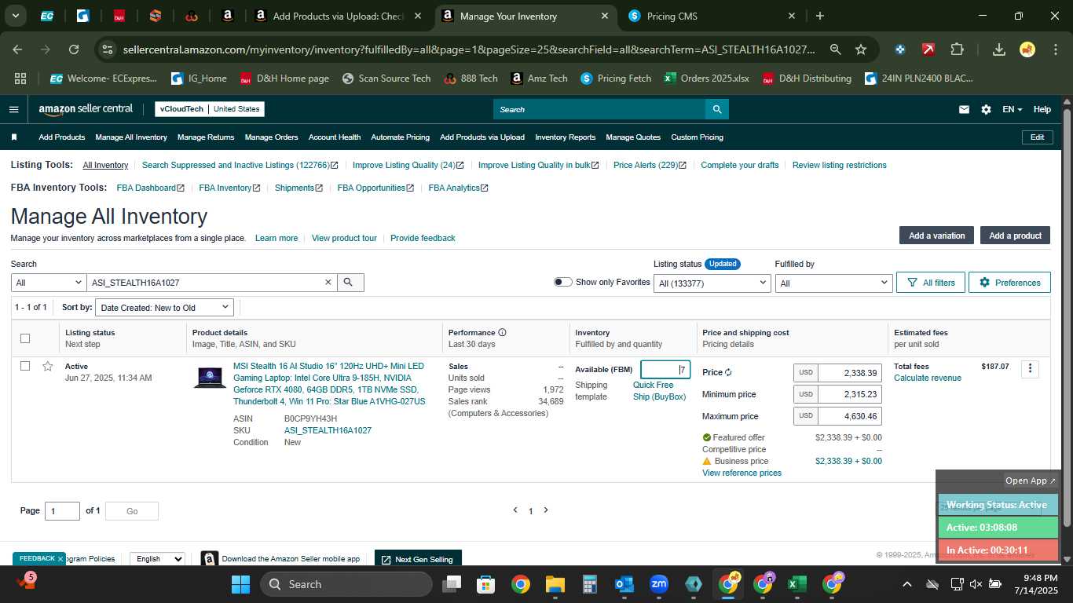Screen dimensions: 1073x603
Task: Go to the previous results page arrow
Action: tap(515, 510)
